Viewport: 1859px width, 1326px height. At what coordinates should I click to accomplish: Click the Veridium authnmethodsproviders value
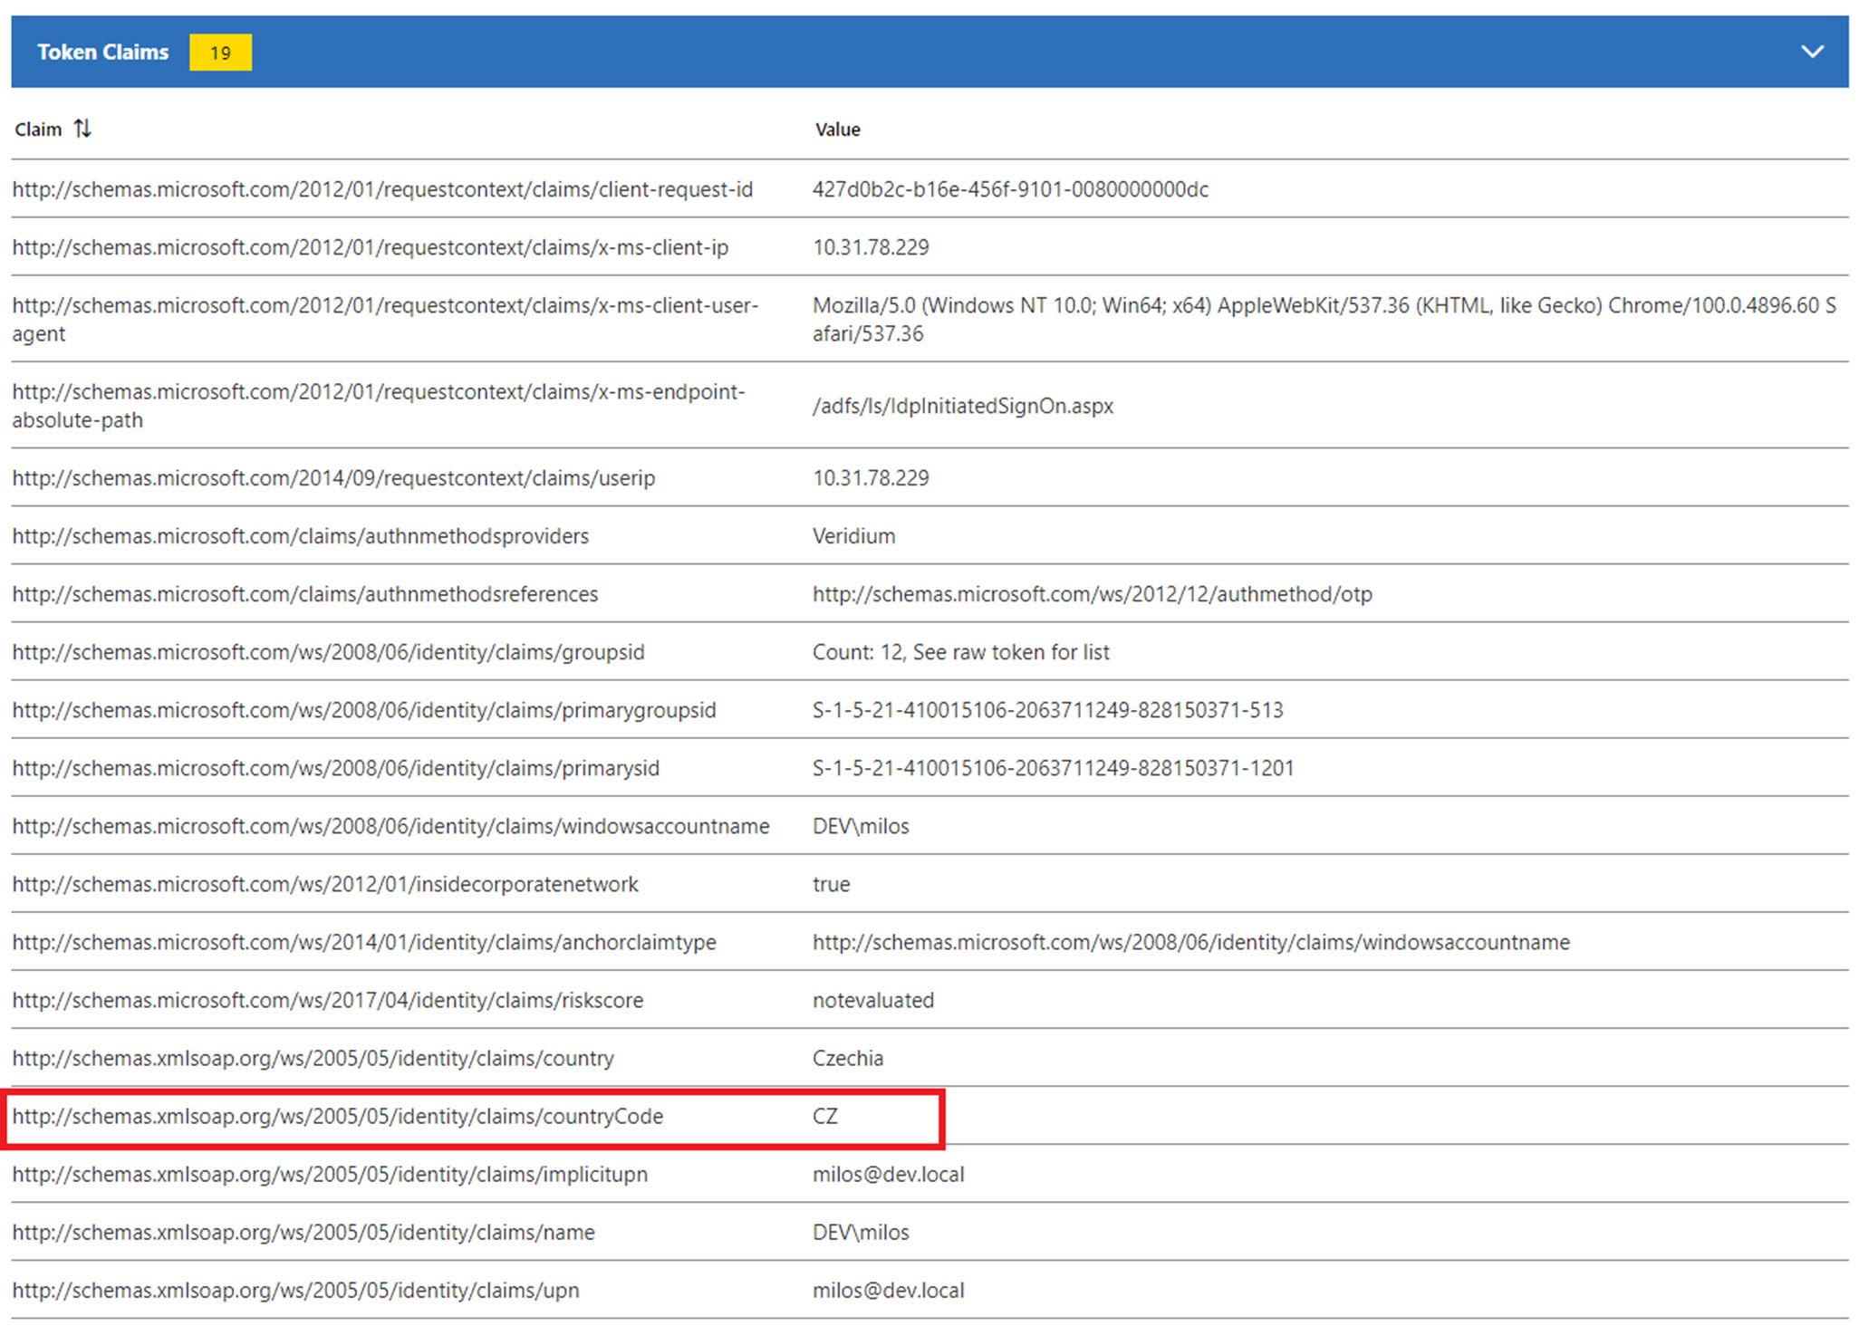[x=853, y=536]
